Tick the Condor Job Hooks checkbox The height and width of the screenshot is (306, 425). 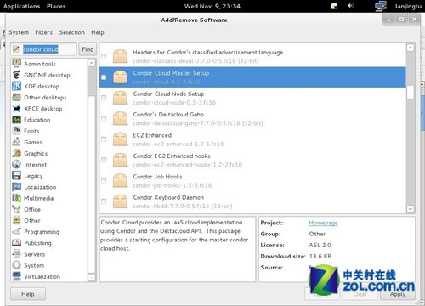[104, 180]
